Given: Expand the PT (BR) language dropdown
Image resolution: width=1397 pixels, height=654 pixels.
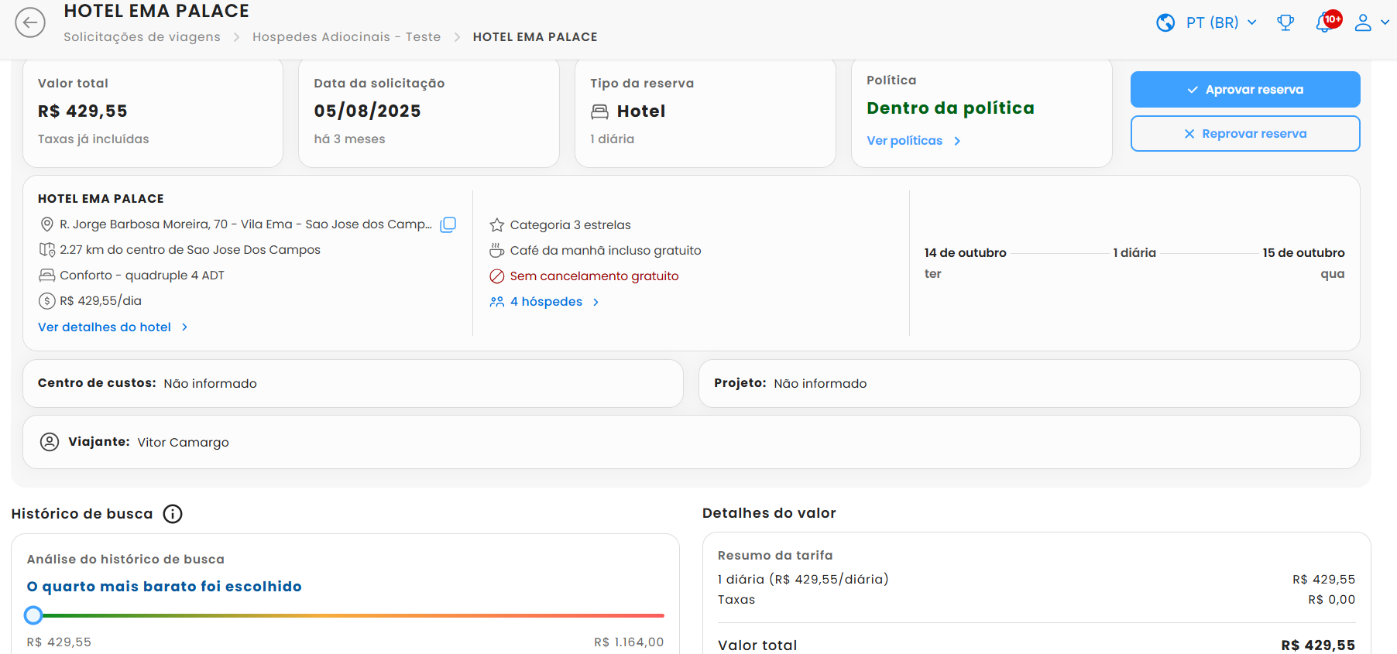Looking at the screenshot, I should pos(1220,23).
